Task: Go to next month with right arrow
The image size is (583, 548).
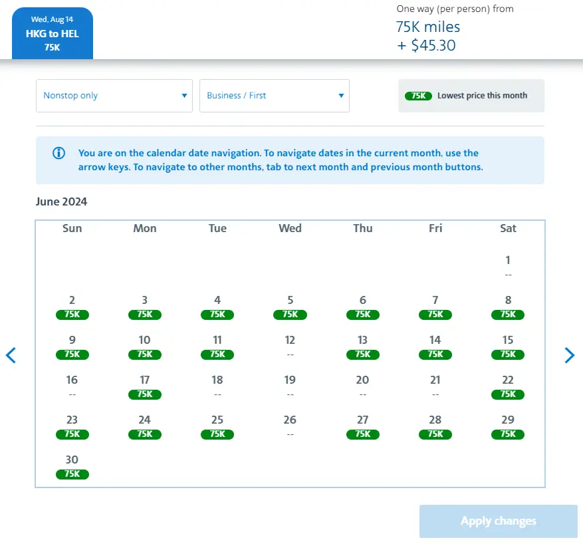Action: 569,355
